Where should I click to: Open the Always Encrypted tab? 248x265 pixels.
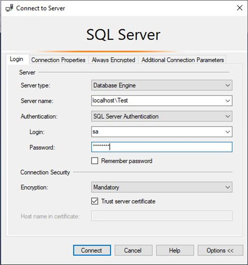[x=113, y=60]
